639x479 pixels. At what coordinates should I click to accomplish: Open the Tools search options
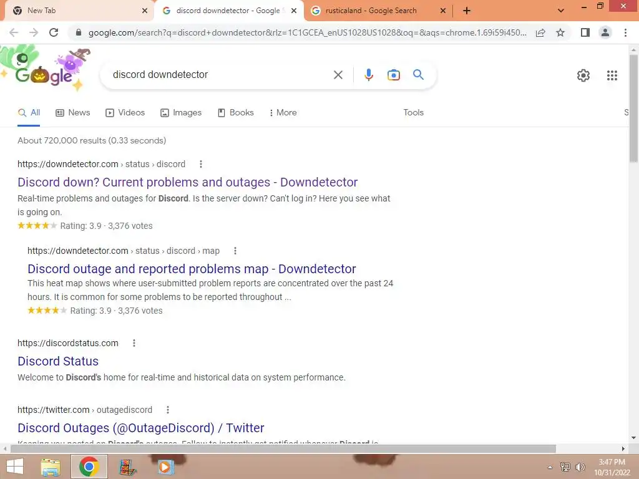(x=413, y=112)
